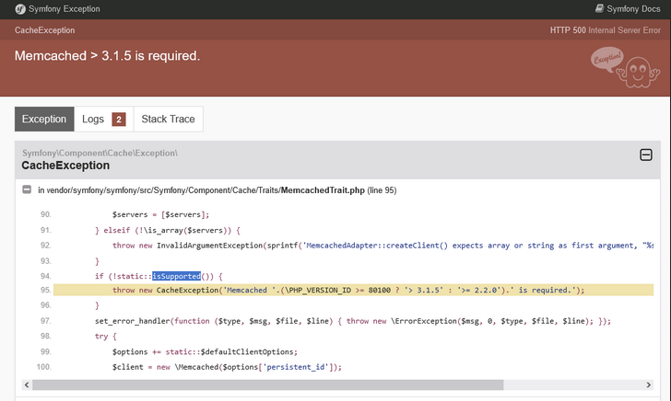Viewport: 671px width, 401px height.
Task: Switch to the Exception tab
Action: [x=44, y=120]
